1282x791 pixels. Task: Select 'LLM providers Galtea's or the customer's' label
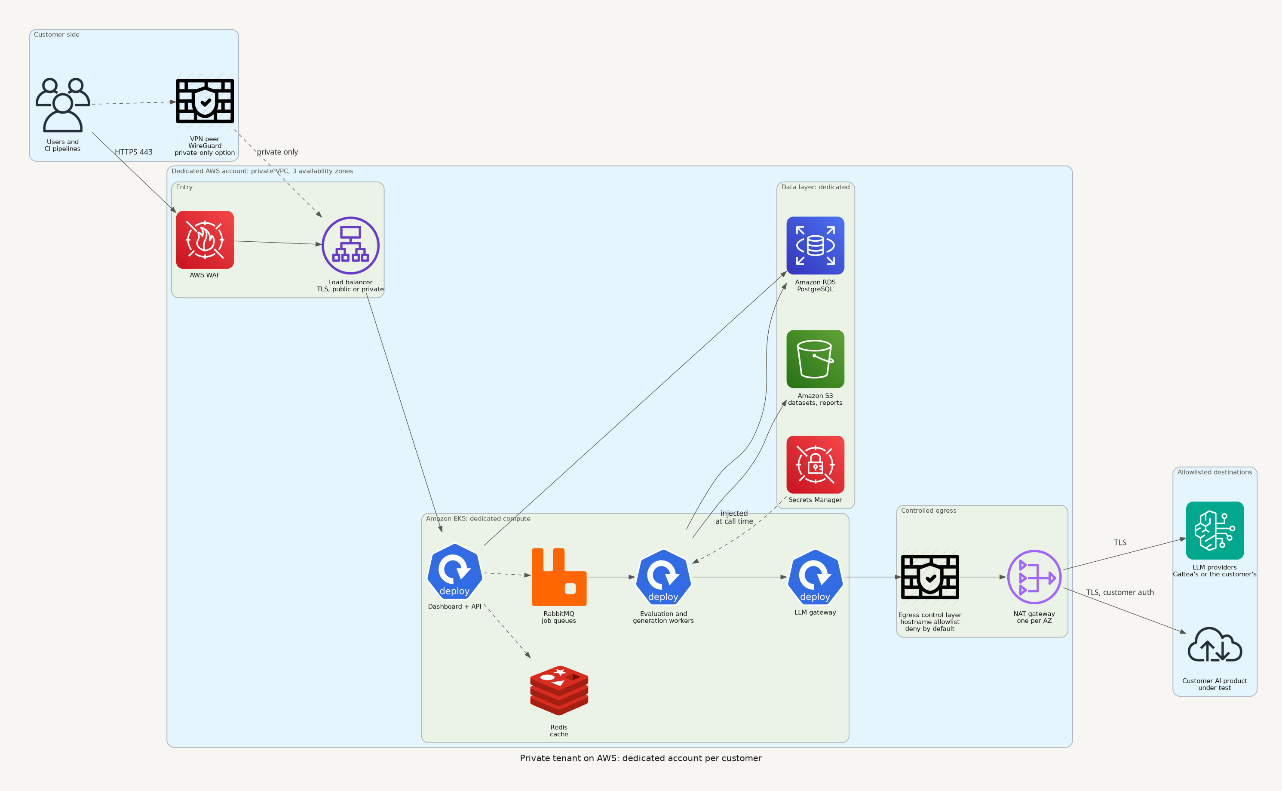click(x=1215, y=571)
